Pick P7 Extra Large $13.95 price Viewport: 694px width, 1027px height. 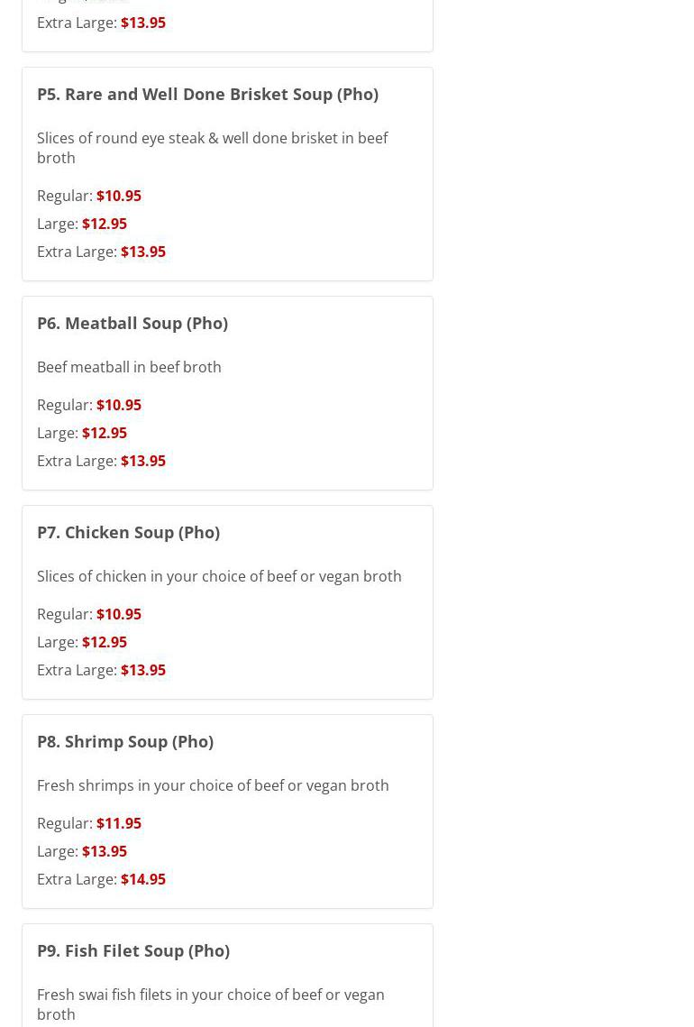142,670
